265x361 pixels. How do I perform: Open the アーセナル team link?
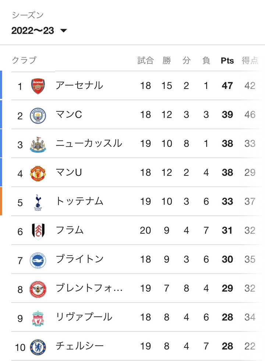coord(79,86)
